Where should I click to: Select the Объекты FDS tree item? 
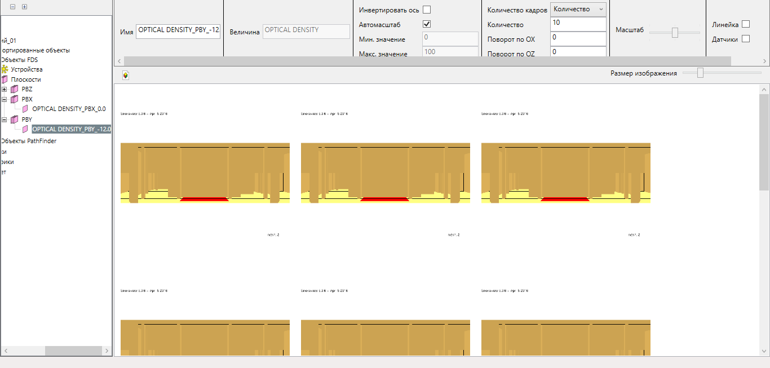19,60
